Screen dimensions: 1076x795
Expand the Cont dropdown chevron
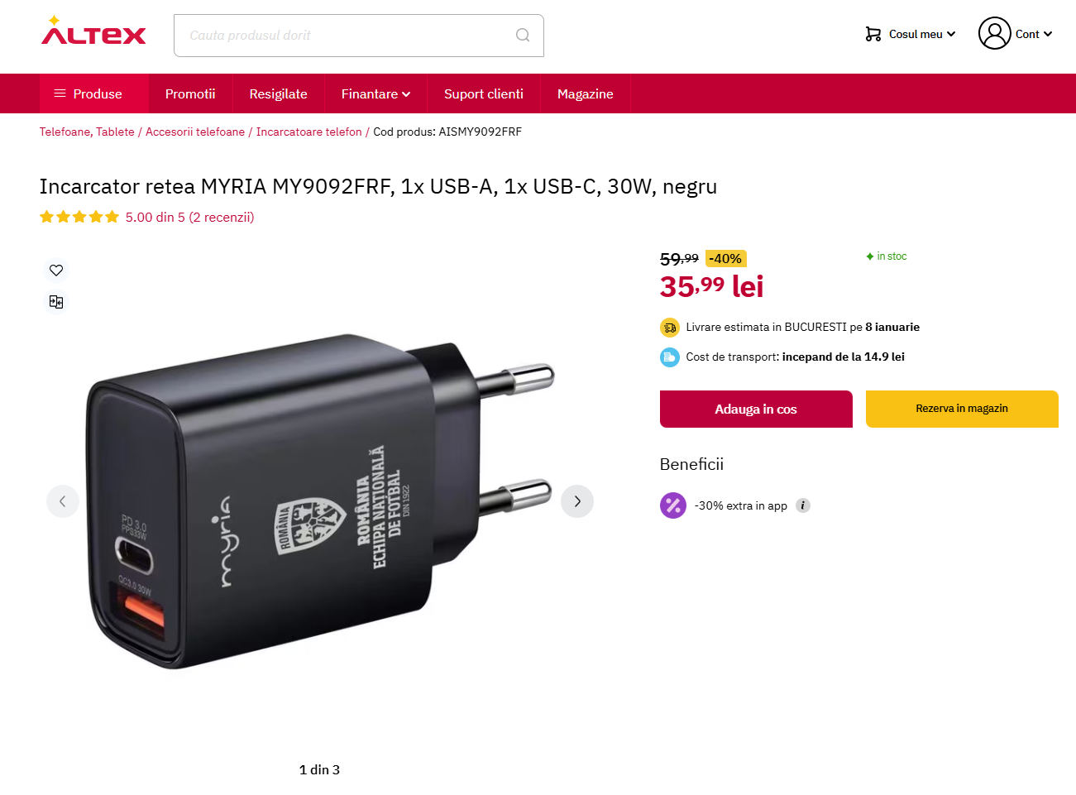tap(1048, 34)
